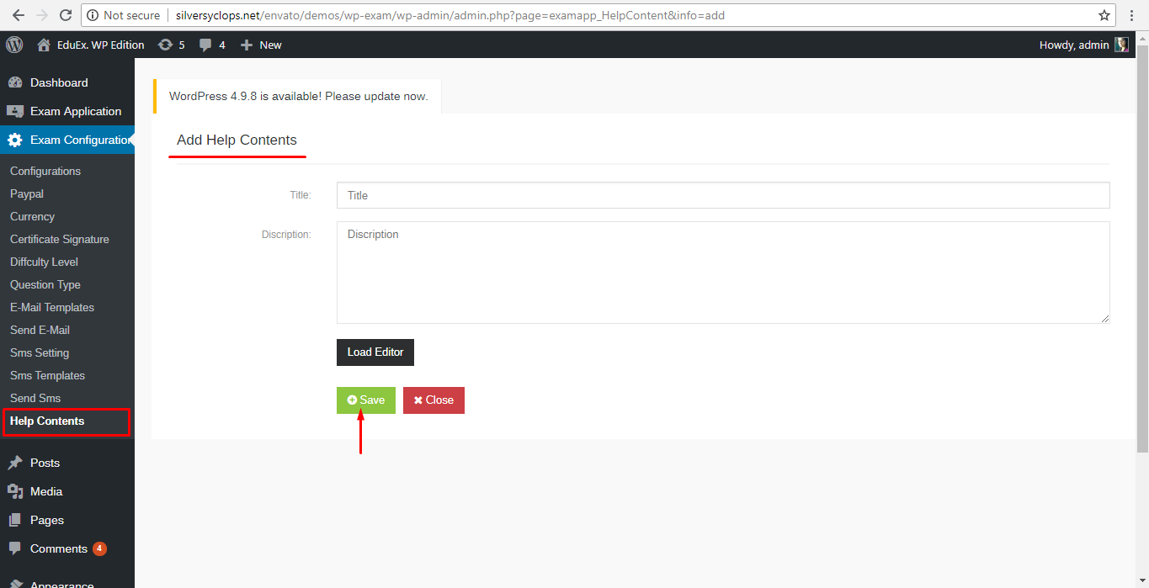
Task: Focus the Title input field
Action: click(723, 195)
